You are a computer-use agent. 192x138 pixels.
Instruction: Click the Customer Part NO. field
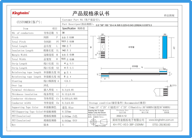[119, 20]
